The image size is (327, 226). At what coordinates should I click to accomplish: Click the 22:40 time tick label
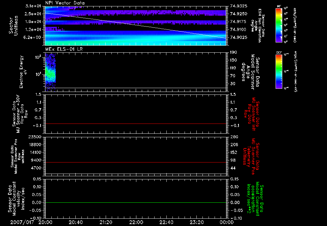(166, 222)
